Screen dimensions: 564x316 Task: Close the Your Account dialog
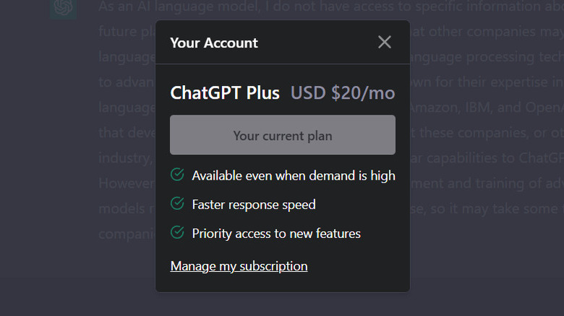point(385,43)
